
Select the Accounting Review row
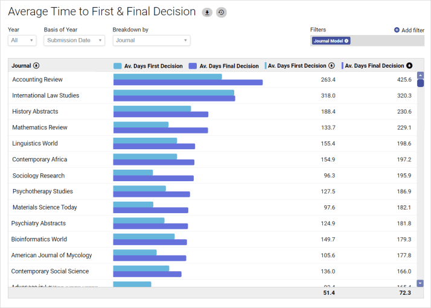(x=37, y=80)
